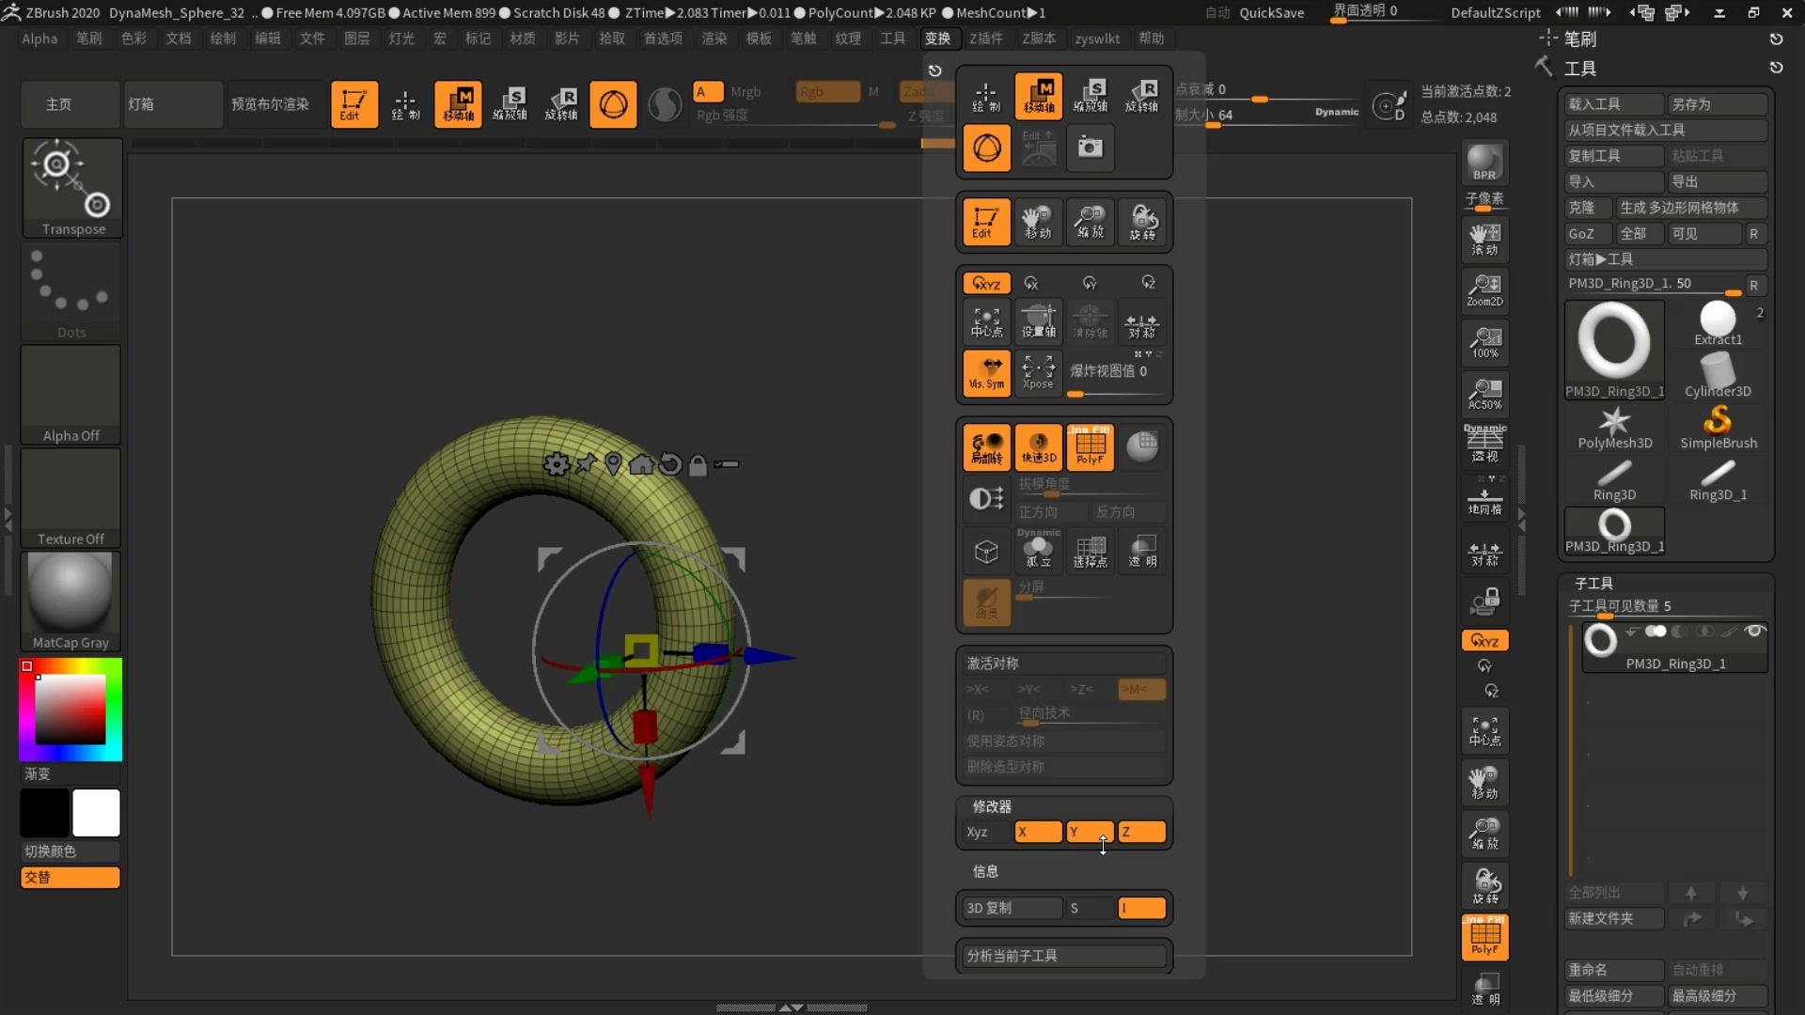Image resolution: width=1805 pixels, height=1015 pixels.
Task: Toggle the Xpose button
Action: (1038, 372)
